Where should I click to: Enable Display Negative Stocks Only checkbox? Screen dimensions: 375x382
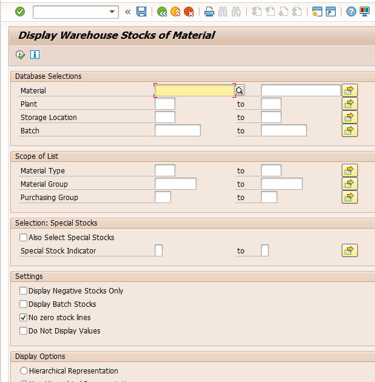coord(24,290)
